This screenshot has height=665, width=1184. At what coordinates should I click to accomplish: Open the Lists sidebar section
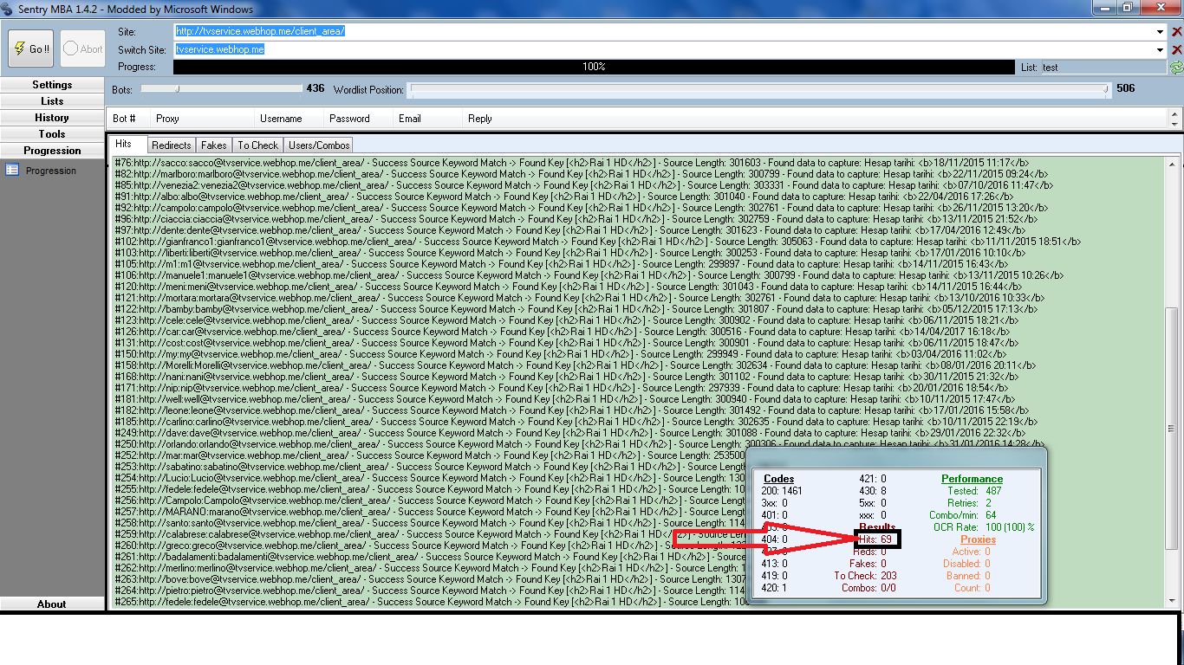52,101
